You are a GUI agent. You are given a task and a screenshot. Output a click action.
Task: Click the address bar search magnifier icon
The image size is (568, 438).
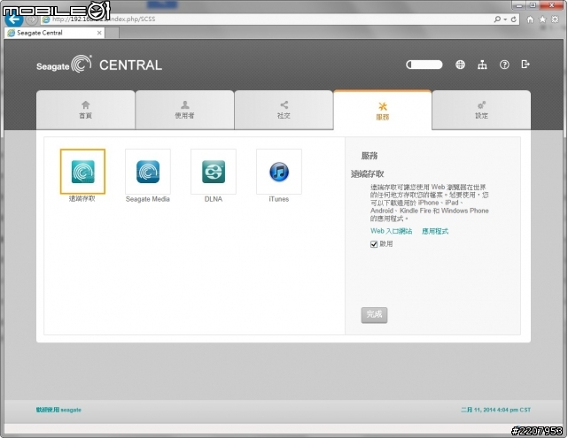pyautogui.click(x=497, y=19)
